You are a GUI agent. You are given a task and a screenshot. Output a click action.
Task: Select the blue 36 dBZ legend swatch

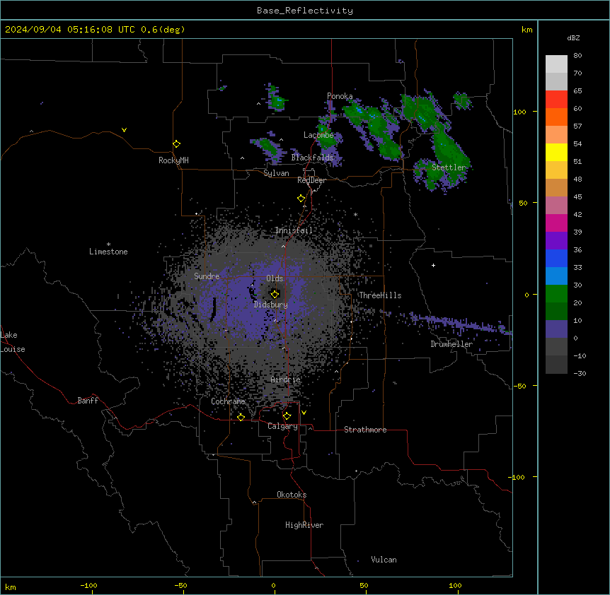[x=556, y=258]
